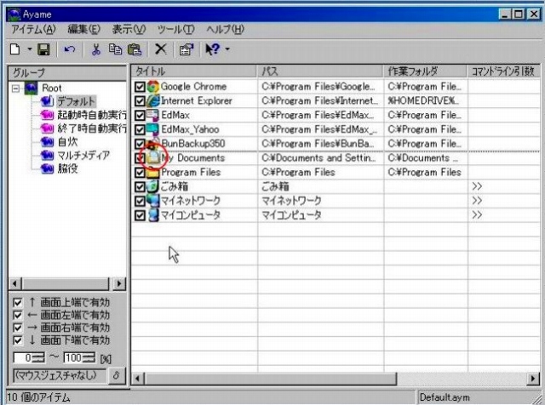Screen dimensions: 545x405
Task: Click the EdMax row icon
Action: pos(153,116)
